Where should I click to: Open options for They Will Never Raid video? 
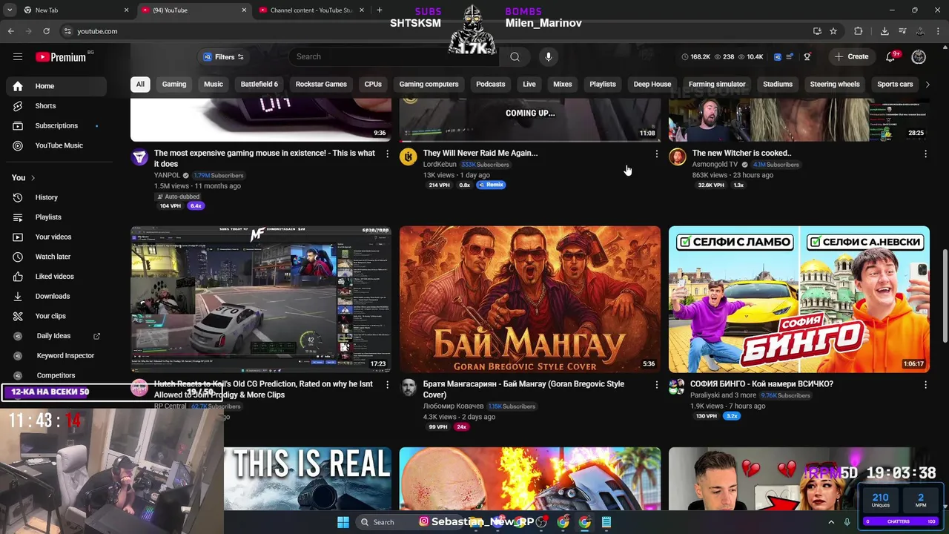[x=656, y=154]
